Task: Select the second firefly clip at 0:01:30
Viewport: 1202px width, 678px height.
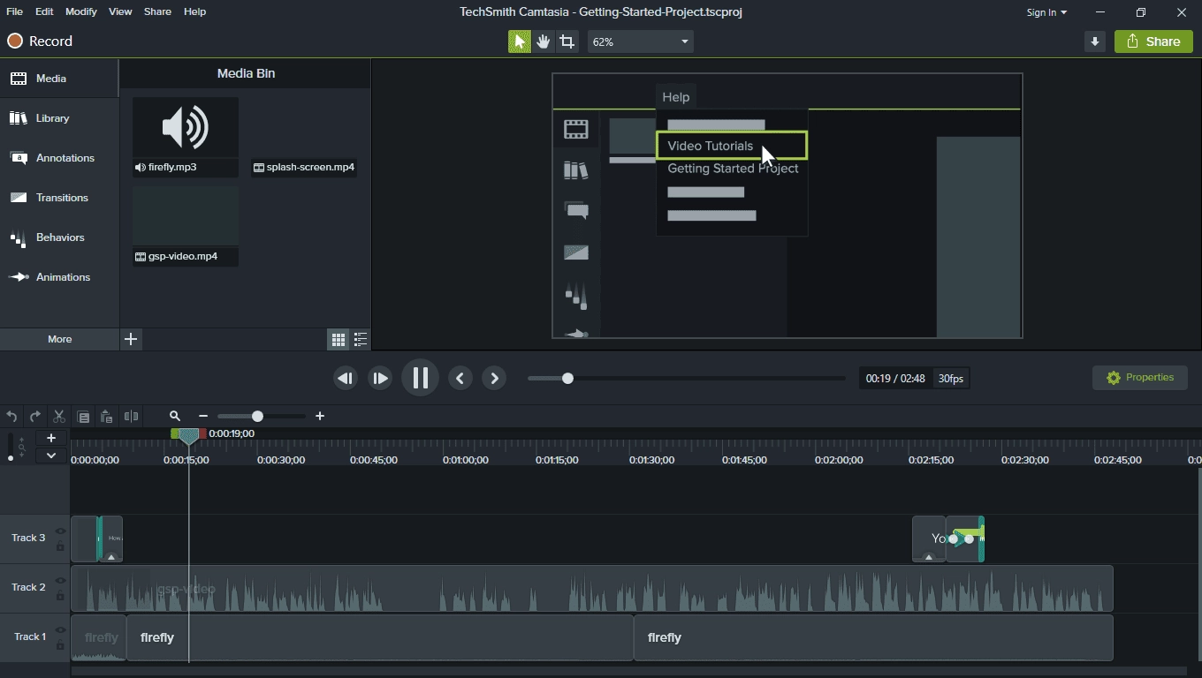Action: coord(873,637)
